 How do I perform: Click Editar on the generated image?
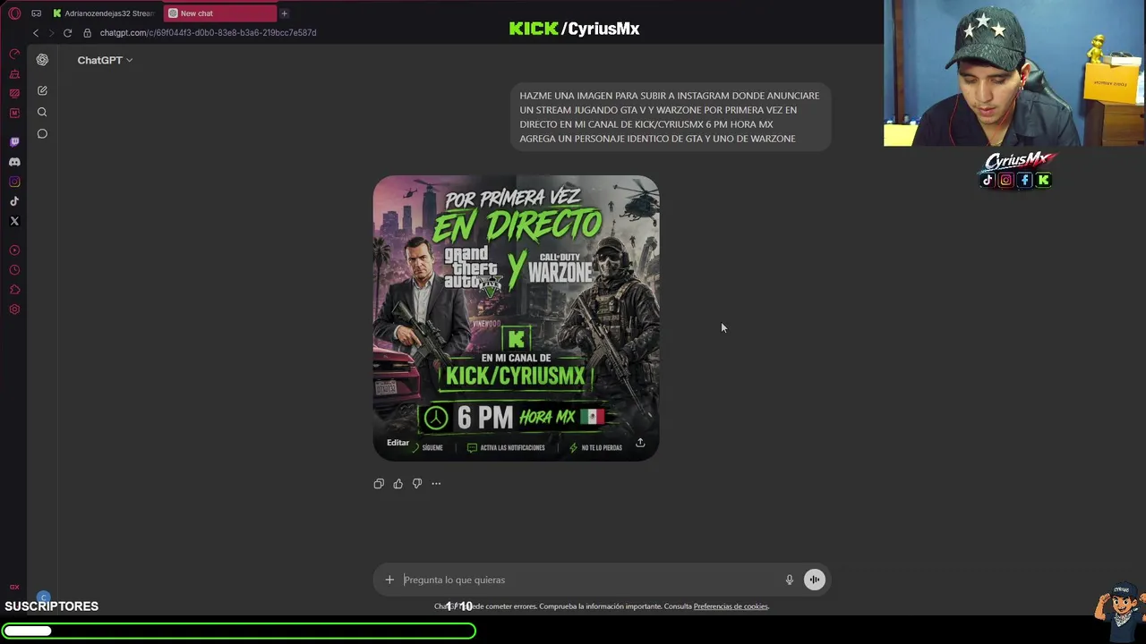[x=398, y=443]
